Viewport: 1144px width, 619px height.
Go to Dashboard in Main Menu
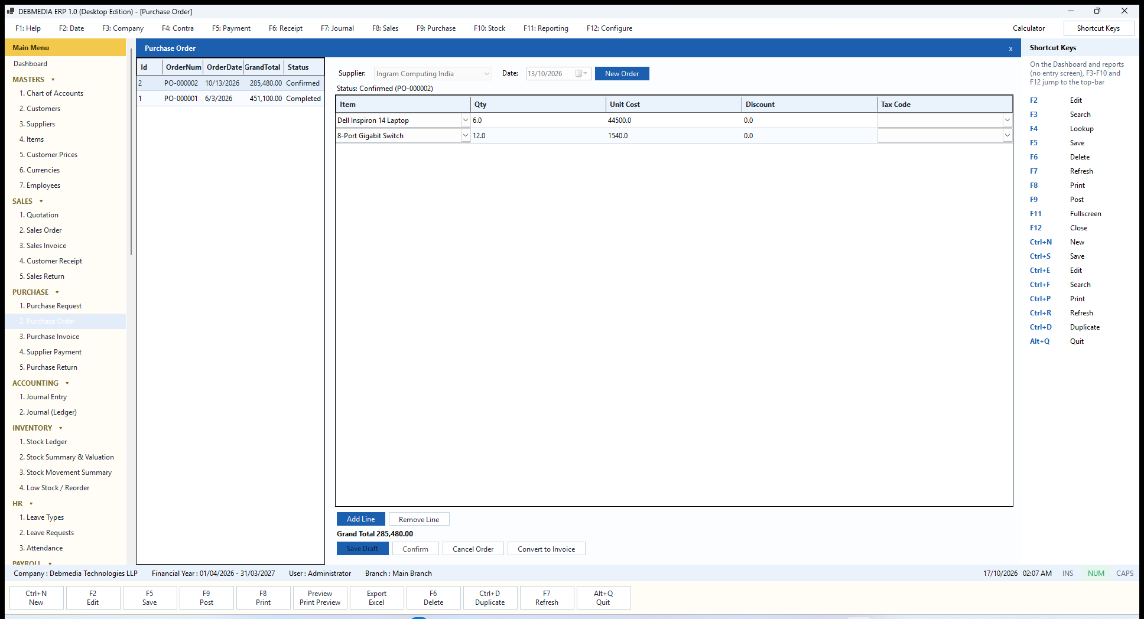pos(31,64)
